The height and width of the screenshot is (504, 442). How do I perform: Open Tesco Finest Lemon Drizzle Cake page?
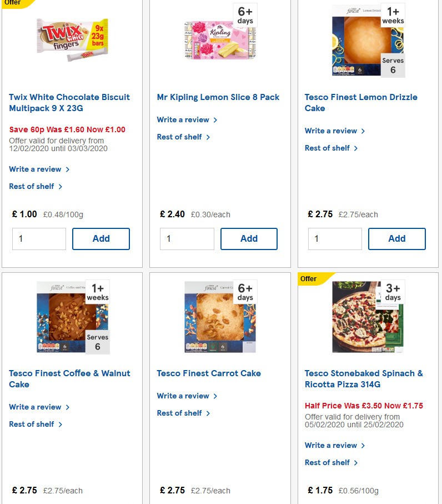361,102
